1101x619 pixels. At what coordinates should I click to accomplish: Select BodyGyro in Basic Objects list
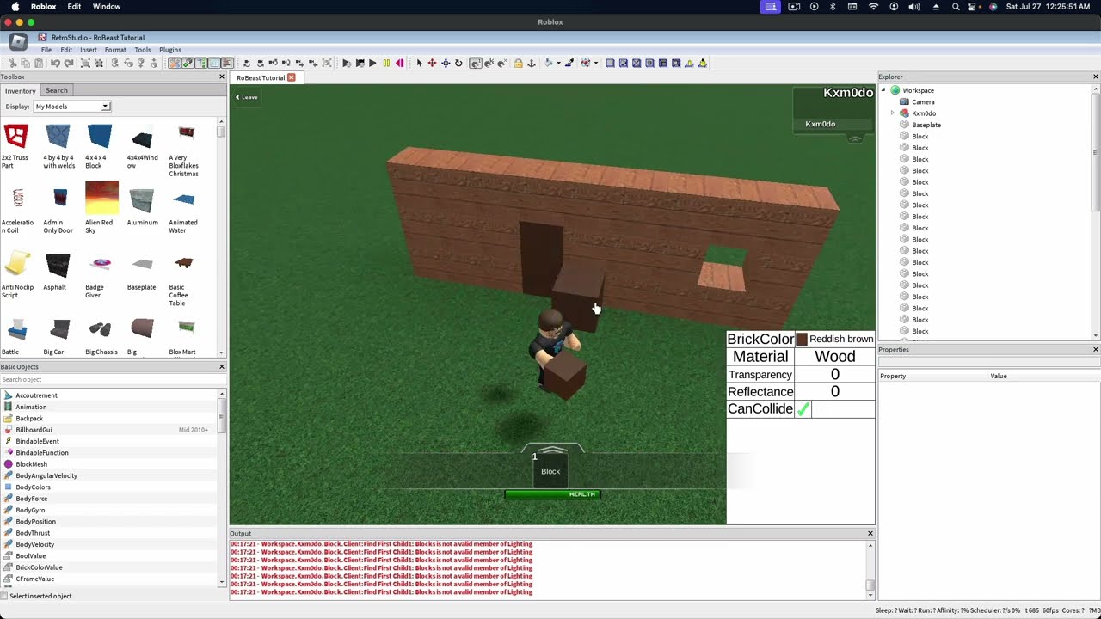(x=30, y=510)
